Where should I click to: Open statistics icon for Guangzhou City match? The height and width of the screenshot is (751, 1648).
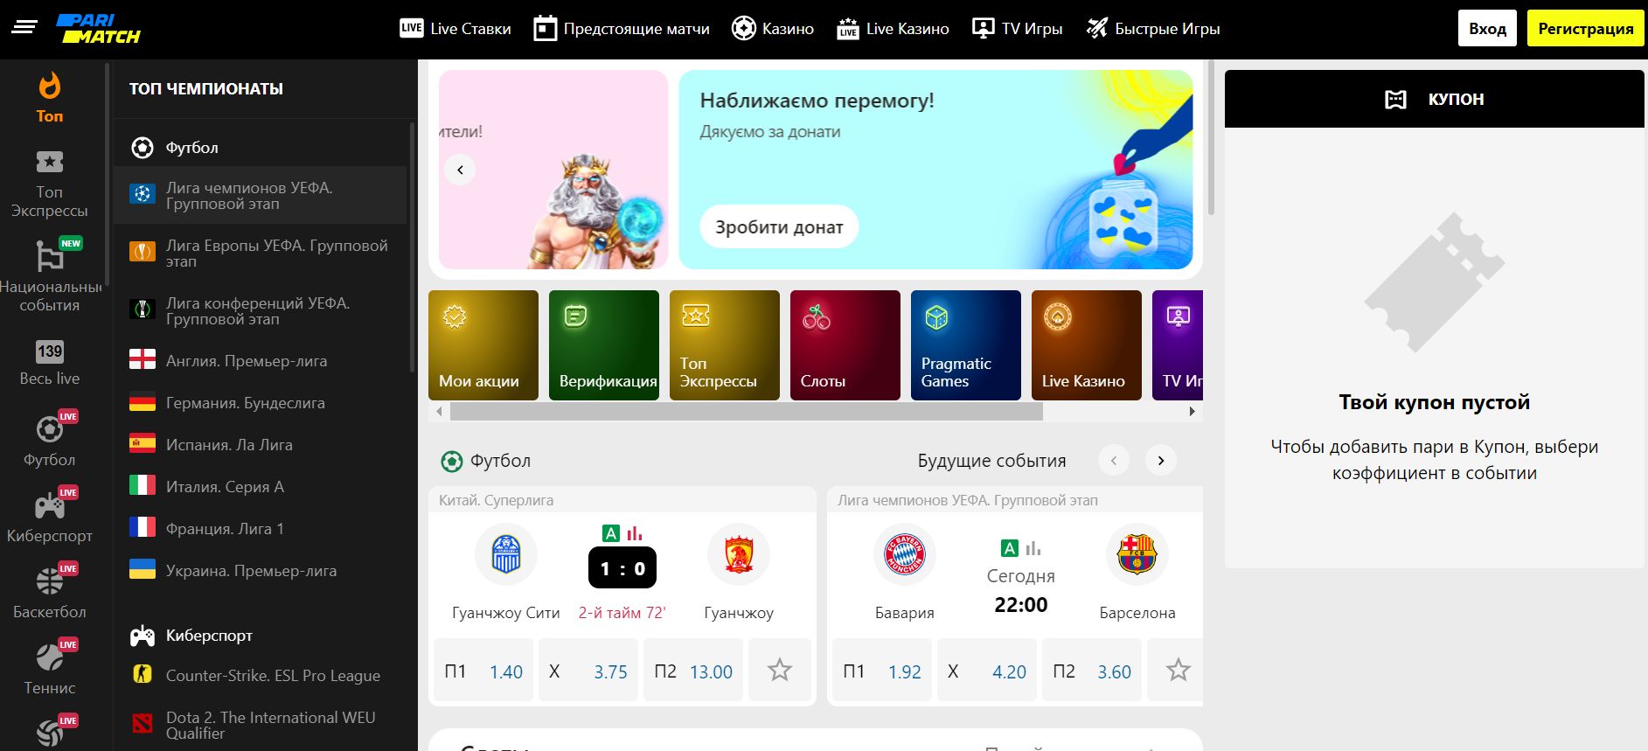pyautogui.click(x=635, y=532)
